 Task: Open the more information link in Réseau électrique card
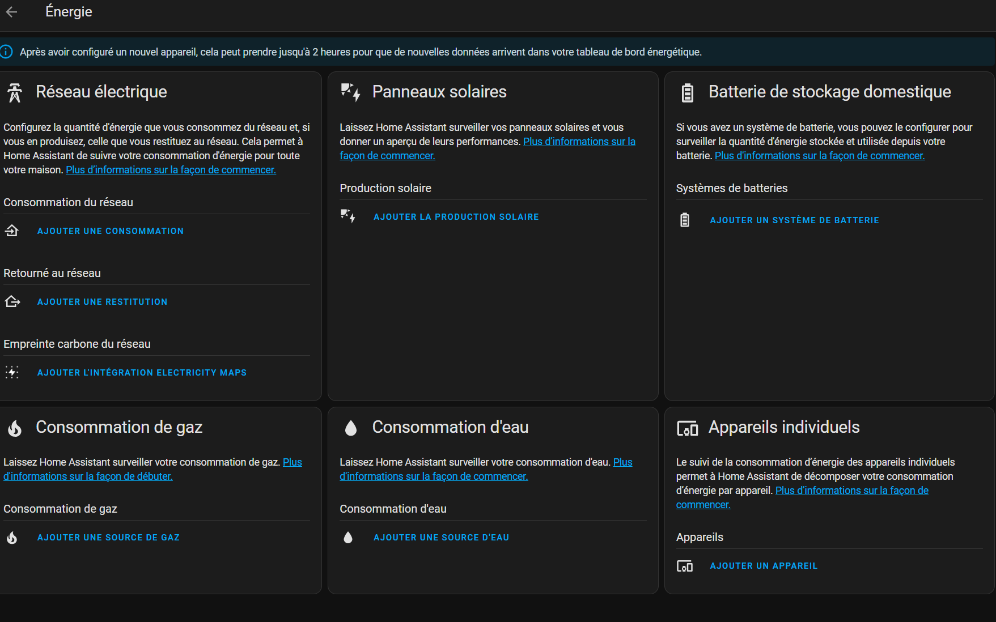(x=171, y=170)
